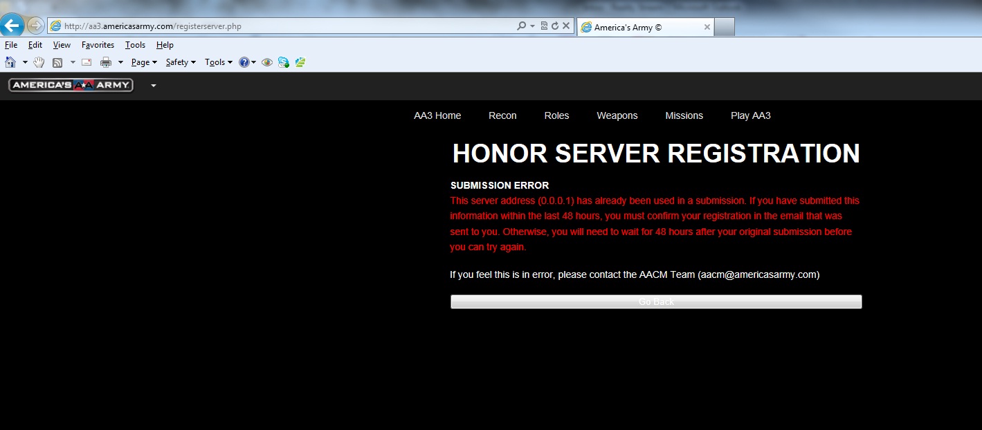Click the Skype toolbar icon
The height and width of the screenshot is (430, 982).
[x=284, y=62]
